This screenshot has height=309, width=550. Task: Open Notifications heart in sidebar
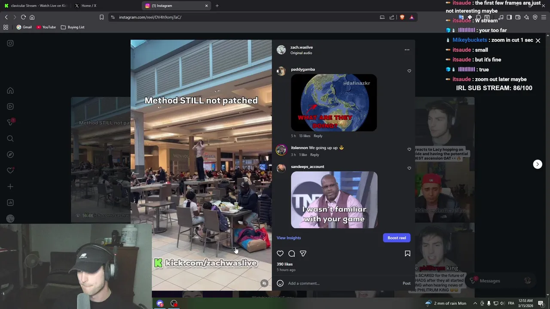point(10,170)
